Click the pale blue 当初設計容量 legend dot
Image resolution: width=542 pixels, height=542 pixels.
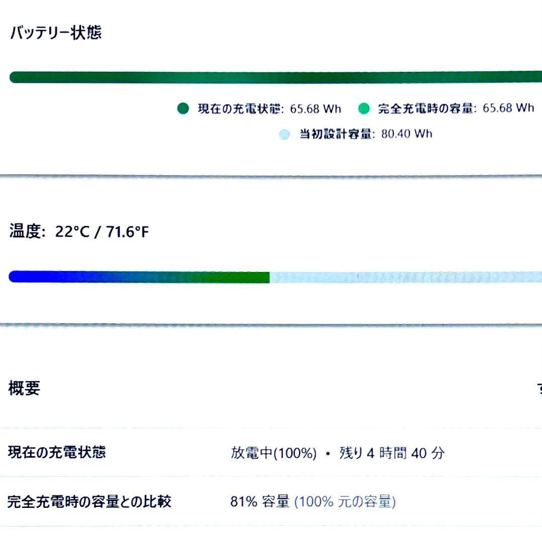tap(285, 134)
